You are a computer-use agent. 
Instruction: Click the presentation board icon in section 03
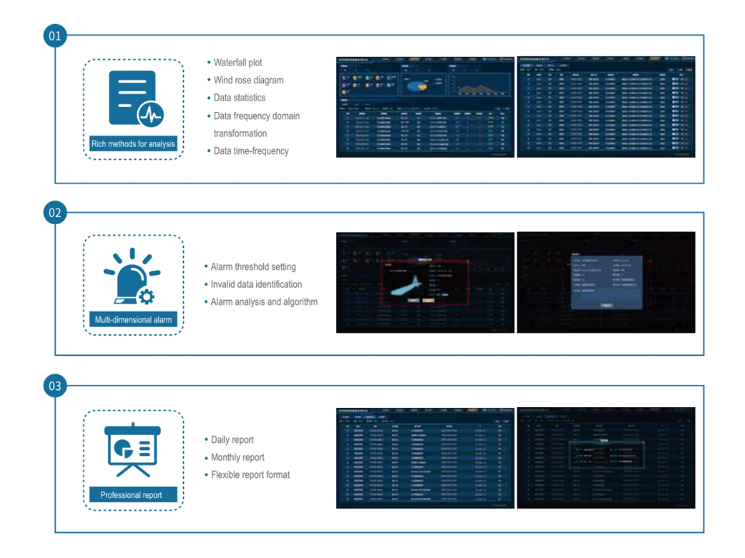[133, 450]
